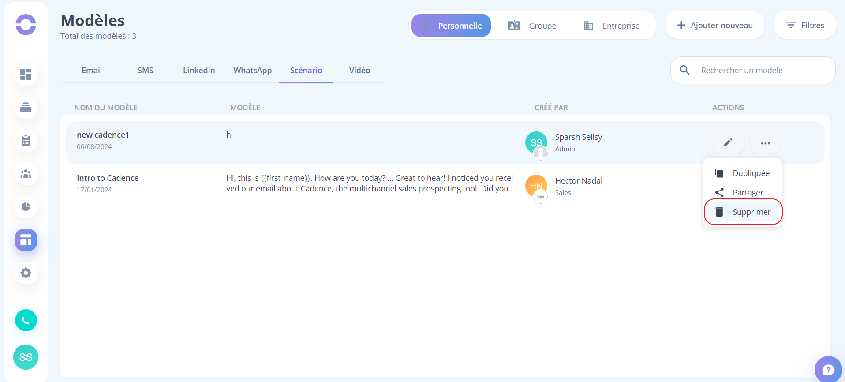Click Hector Nadal HN avatar

point(536,186)
